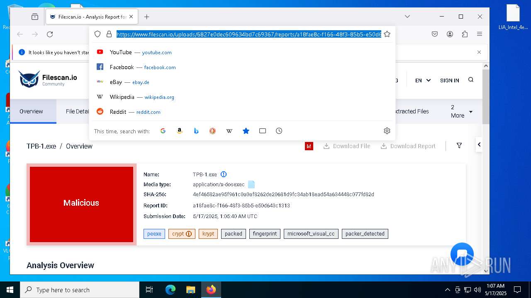List all tabs dropdown arrow
The image size is (531, 298).
pyautogui.click(x=407, y=17)
